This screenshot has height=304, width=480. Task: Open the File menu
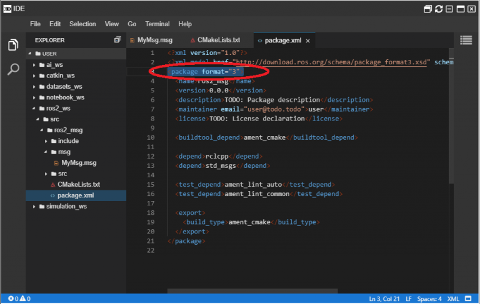tap(35, 24)
